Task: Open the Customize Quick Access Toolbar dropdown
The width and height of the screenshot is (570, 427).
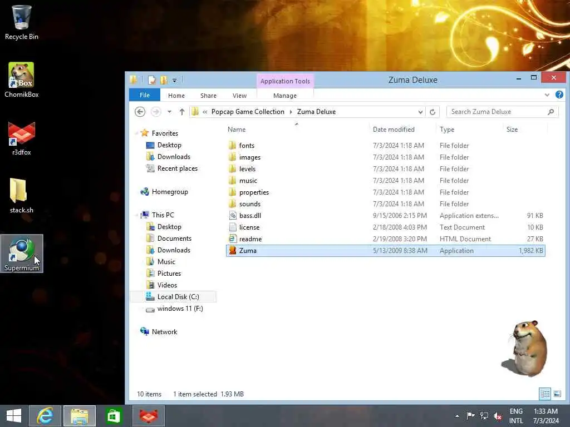Action: pos(174,80)
